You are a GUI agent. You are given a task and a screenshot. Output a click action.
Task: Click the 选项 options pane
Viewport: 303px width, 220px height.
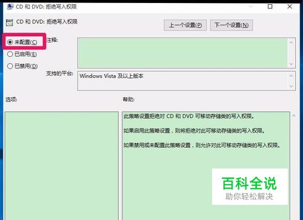pyautogui.click(x=62, y=165)
